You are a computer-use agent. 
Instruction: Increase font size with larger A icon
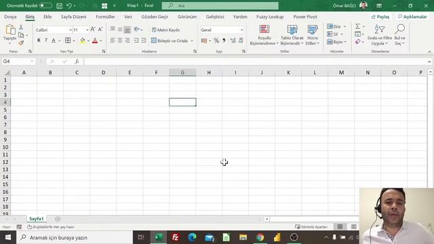[x=93, y=29]
